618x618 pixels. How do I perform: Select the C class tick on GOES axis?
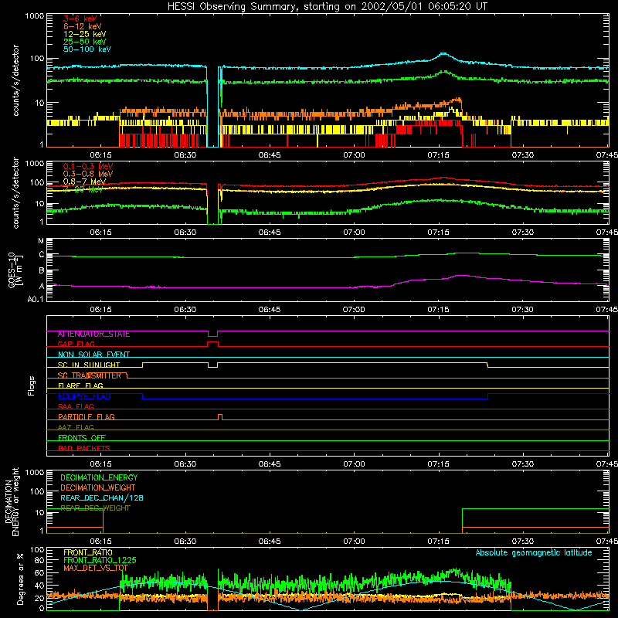coord(42,255)
